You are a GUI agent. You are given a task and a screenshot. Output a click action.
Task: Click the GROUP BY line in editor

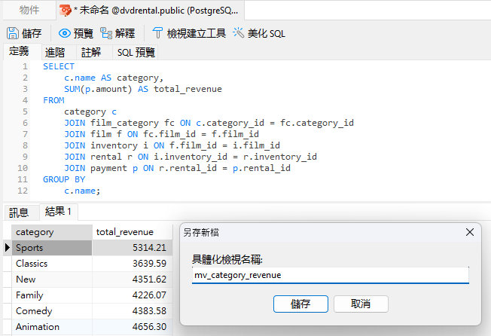coord(64,179)
